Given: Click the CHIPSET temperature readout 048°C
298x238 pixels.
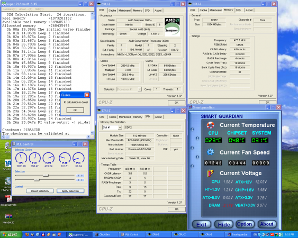Looking at the screenshot, I should coord(237,140).
